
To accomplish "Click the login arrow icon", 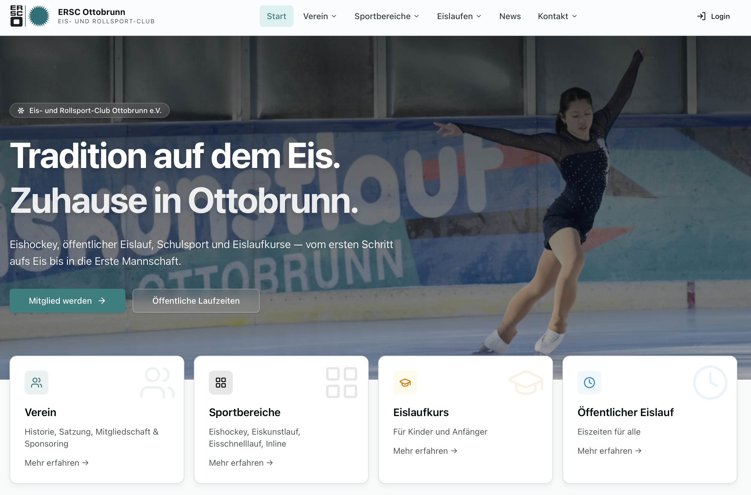I will click(x=701, y=16).
